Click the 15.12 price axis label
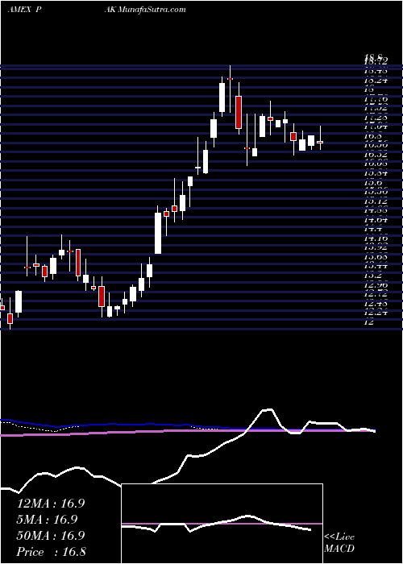 click(x=376, y=201)
